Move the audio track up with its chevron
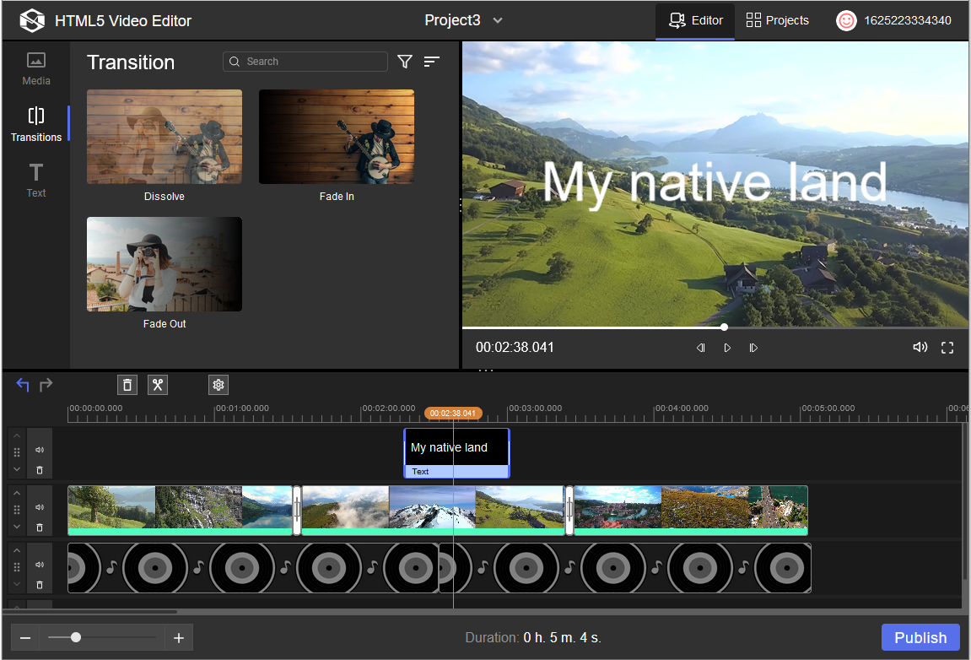 point(15,549)
